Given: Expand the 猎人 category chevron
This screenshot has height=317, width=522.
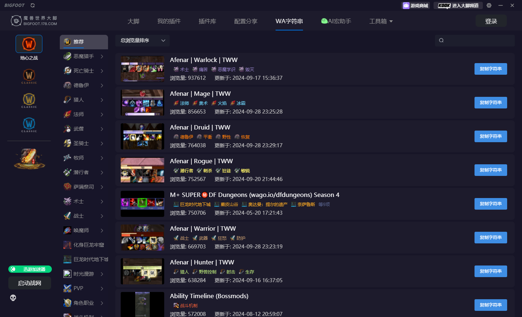Looking at the screenshot, I should pos(103,100).
